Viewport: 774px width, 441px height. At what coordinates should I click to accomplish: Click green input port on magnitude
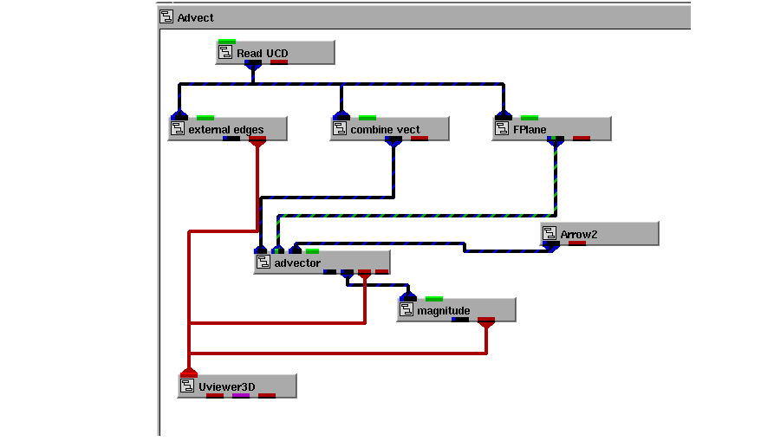tap(434, 299)
